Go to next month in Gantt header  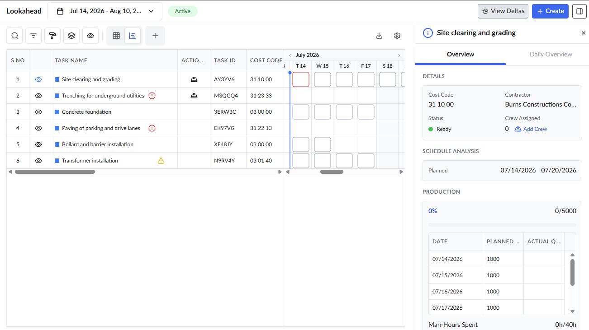pyautogui.click(x=399, y=55)
